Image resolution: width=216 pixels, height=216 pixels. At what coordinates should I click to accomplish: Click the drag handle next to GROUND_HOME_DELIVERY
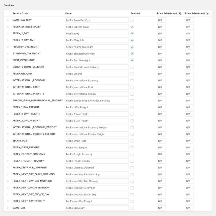(8, 67)
